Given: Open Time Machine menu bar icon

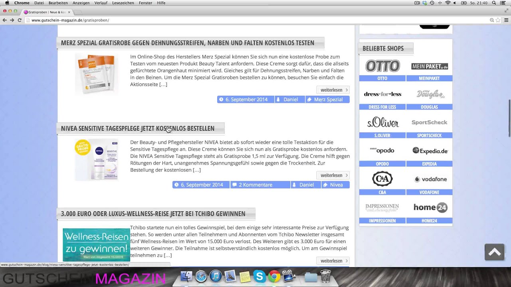Looking at the screenshot, I should coord(432,3).
